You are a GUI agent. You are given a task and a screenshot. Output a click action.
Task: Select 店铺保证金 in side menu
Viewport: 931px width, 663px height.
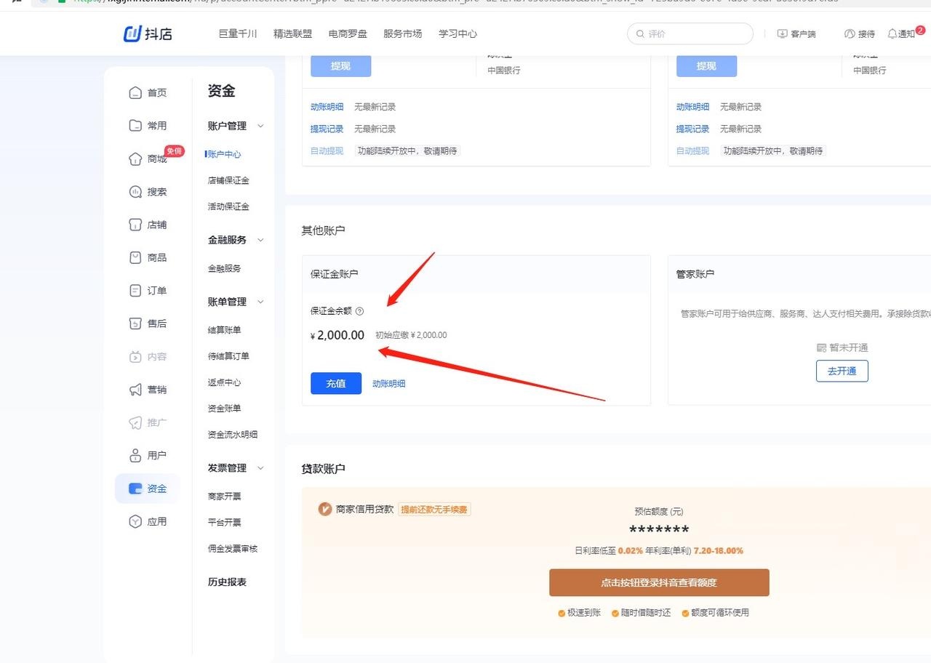(x=228, y=180)
